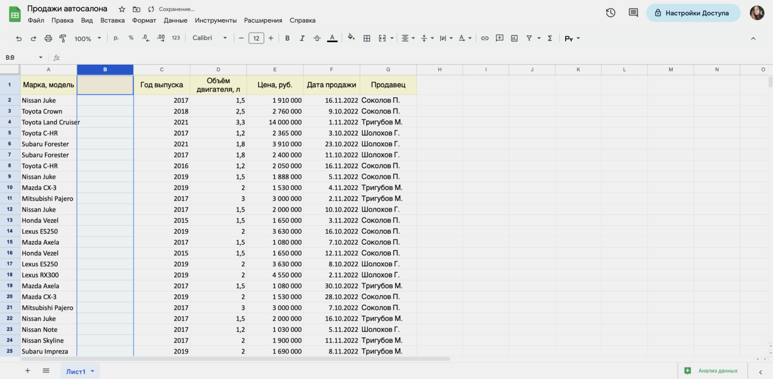The width and height of the screenshot is (773, 379).
Task: Print the spreadsheet using the printer icon
Action: click(48, 38)
